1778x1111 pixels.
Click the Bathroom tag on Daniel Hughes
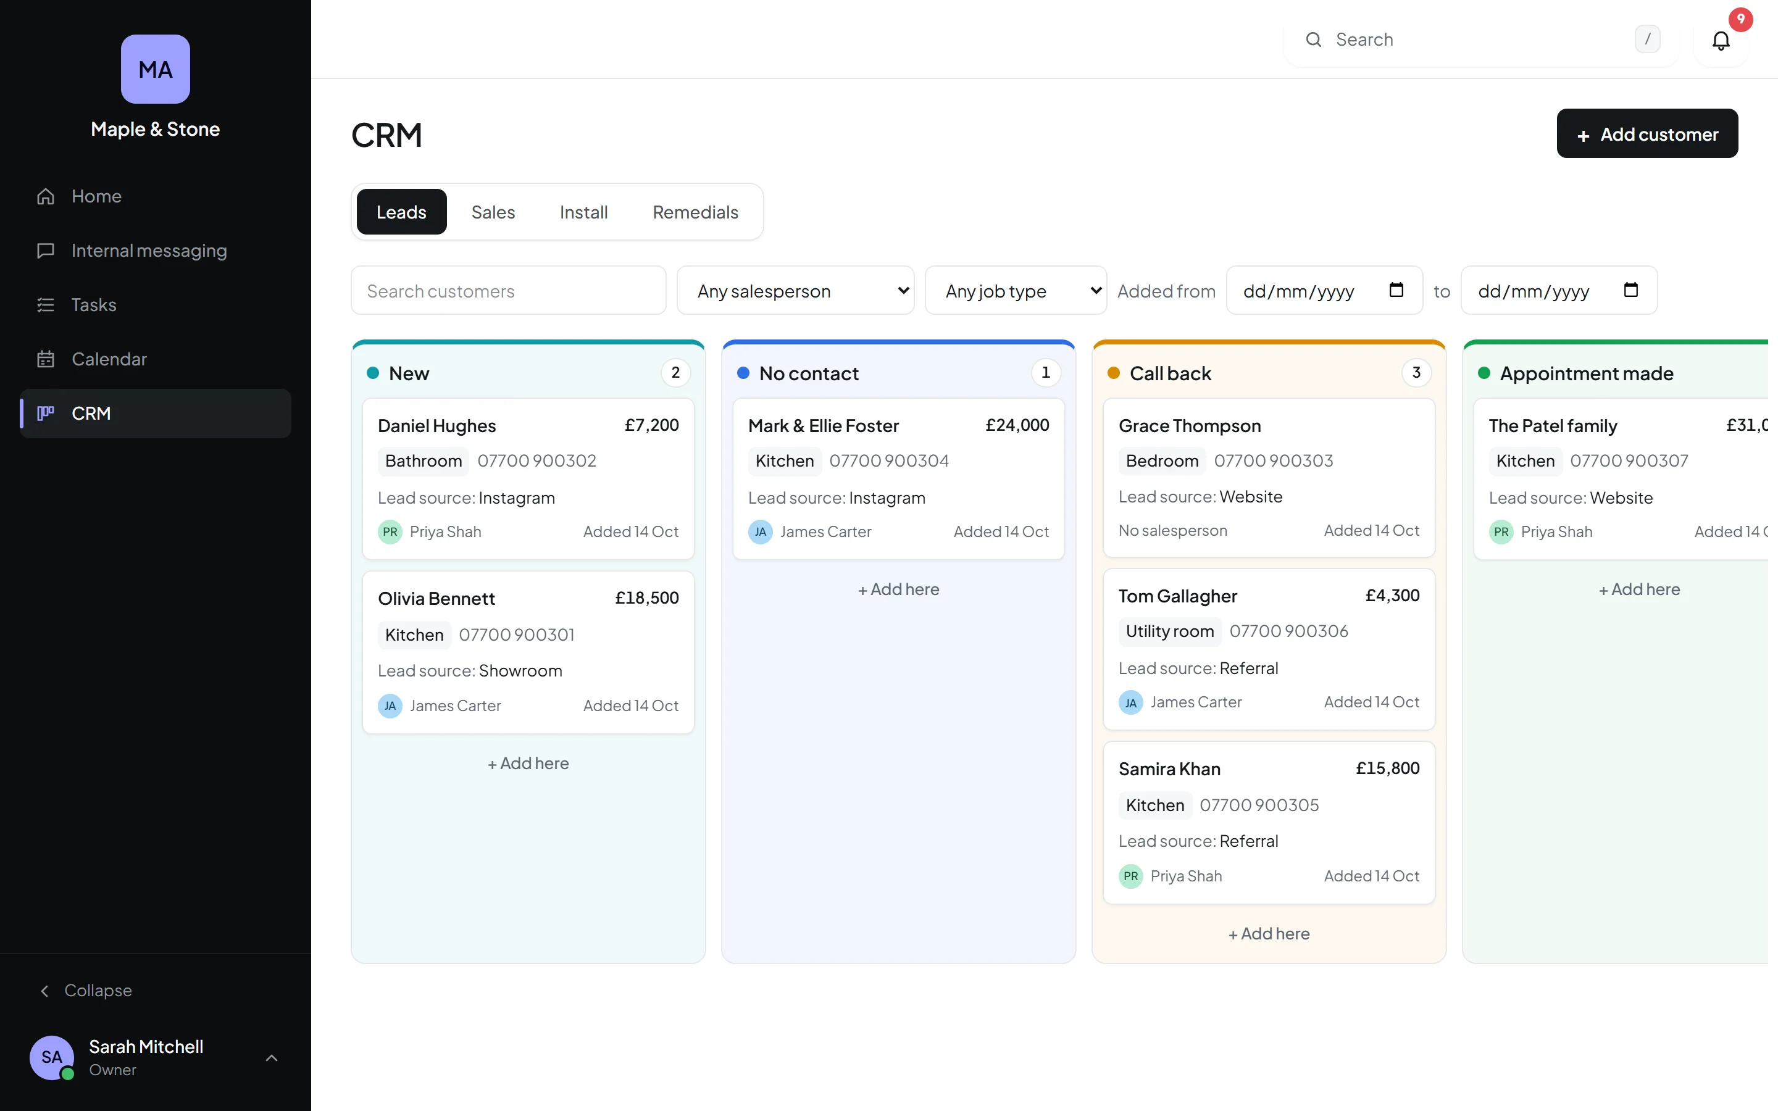pos(423,460)
